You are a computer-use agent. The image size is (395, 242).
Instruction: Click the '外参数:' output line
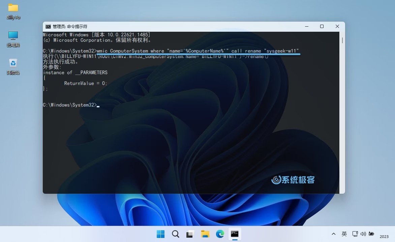click(52, 67)
